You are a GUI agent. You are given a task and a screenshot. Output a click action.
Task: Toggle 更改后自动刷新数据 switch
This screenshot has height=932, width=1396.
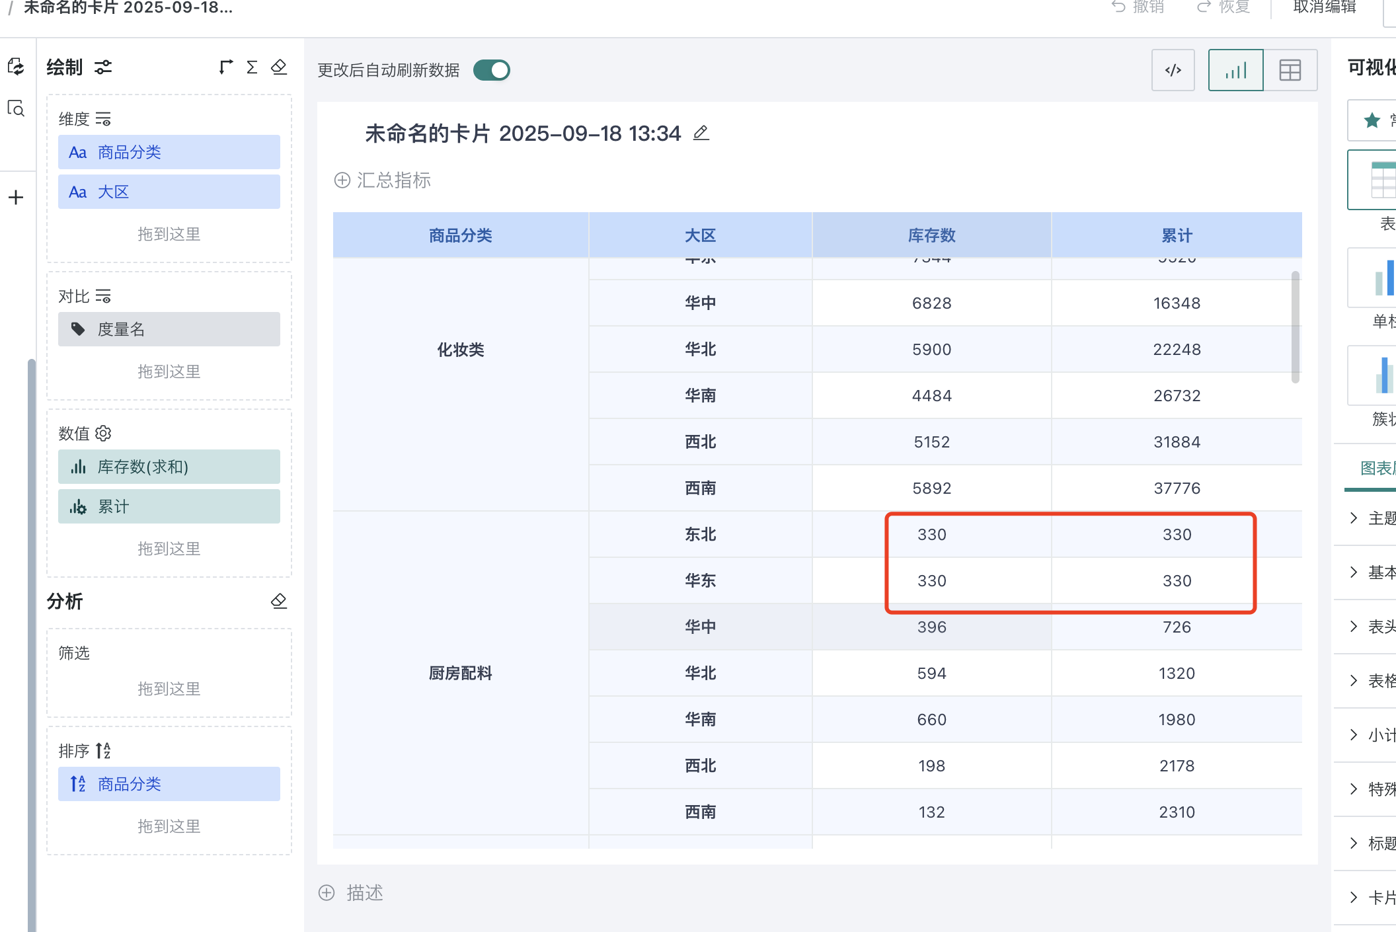tap(492, 70)
